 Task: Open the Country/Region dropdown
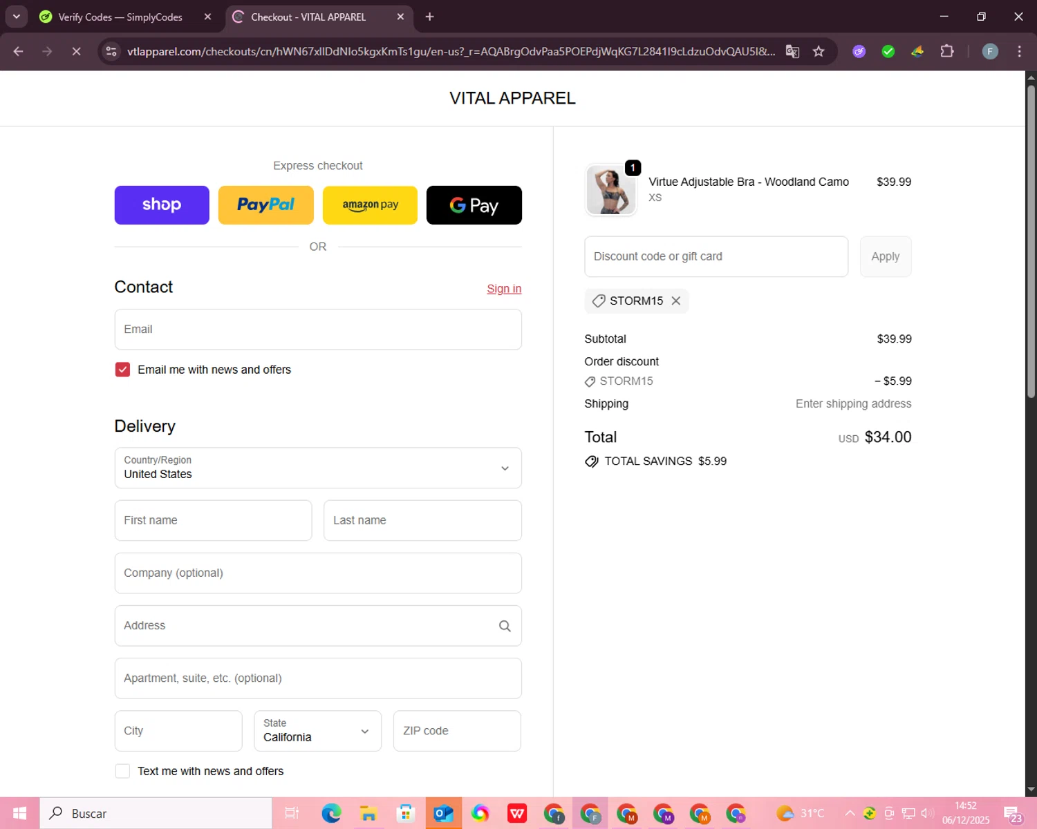318,468
